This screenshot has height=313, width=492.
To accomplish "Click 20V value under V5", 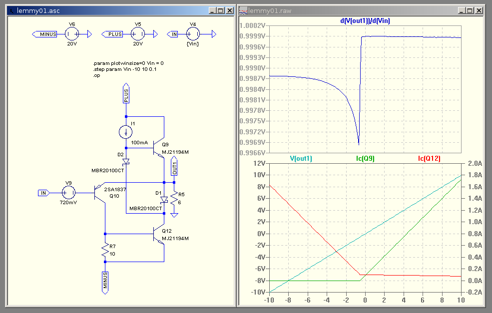I will (138, 43).
